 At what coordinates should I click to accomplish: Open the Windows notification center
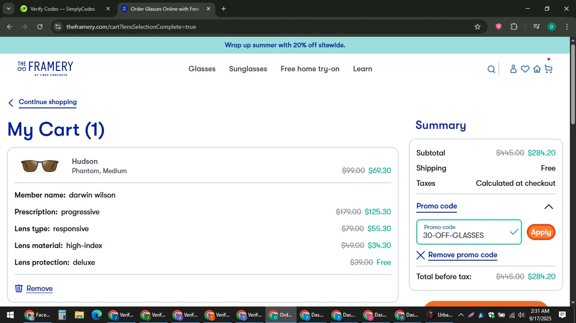click(x=562, y=315)
